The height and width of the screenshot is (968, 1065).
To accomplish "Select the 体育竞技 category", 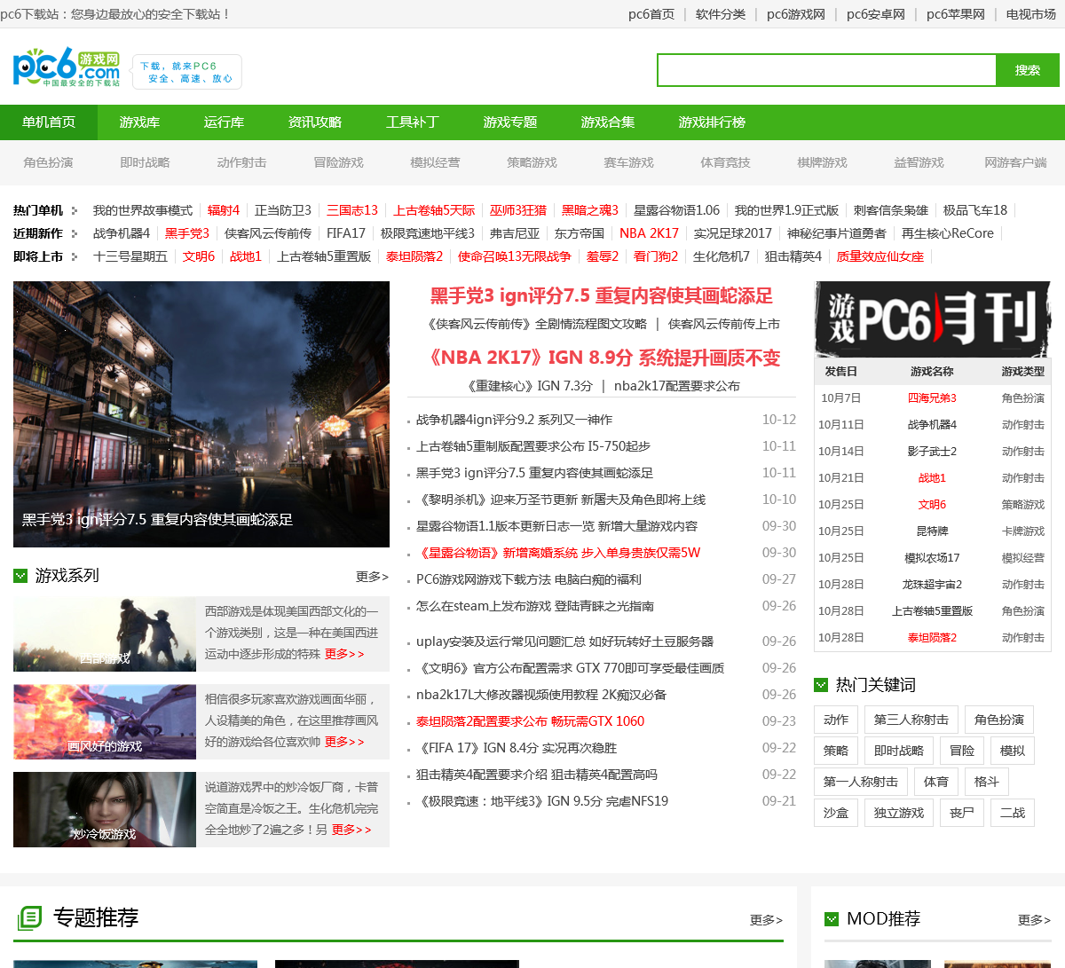I will [726, 162].
